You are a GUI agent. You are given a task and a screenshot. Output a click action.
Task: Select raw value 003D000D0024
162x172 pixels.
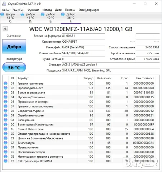pyautogui.click(x=143, y=143)
